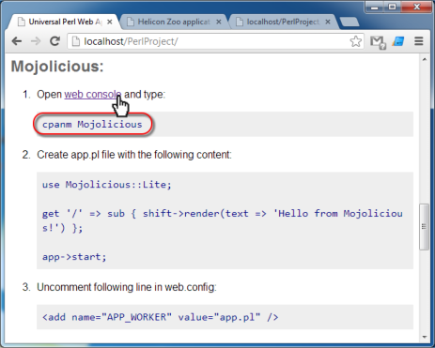Click the '<add name="APP_WORKER"' code line
The width and height of the screenshot is (435, 348).
tap(161, 317)
